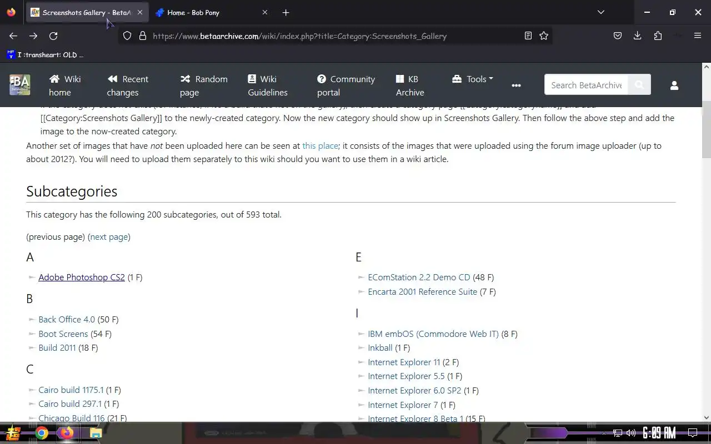The height and width of the screenshot is (444, 711).
Task: Open Internet Explorer 6.0 SP2 category
Action: click(x=414, y=391)
